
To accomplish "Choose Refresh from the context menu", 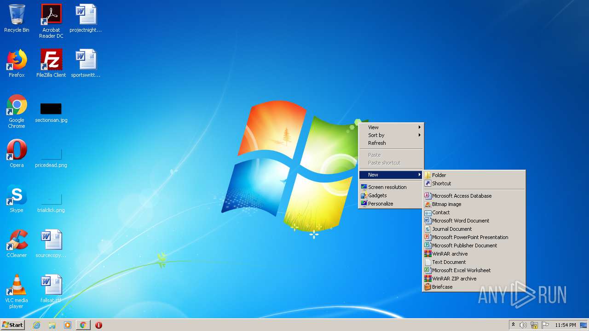I will click(391, 143).
